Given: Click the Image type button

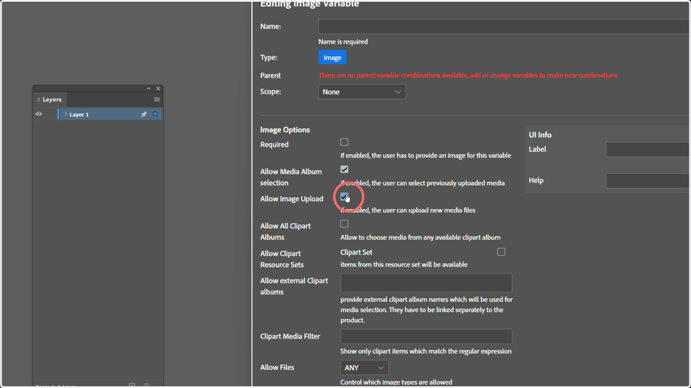Looking at the screenshot, I should pos(332,57).
